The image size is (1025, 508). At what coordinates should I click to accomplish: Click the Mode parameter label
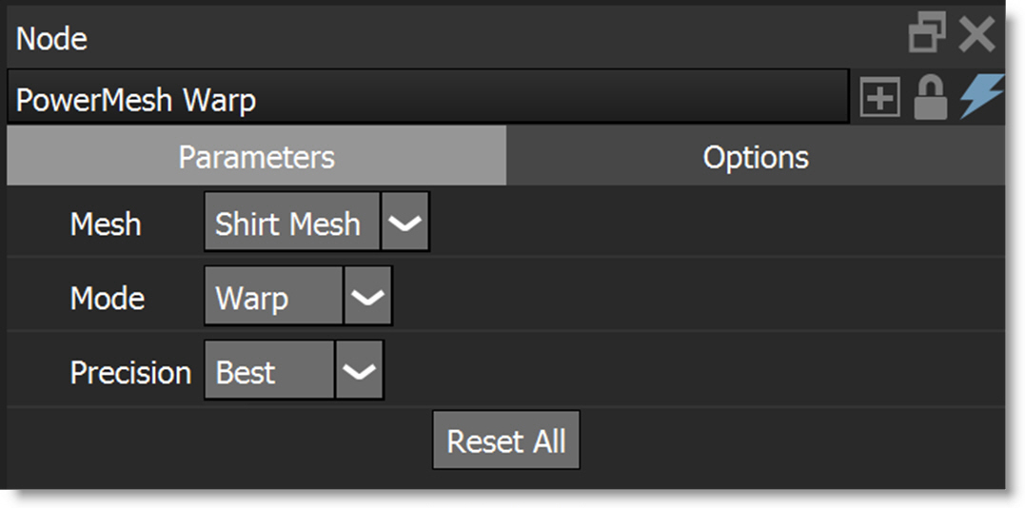108,299
